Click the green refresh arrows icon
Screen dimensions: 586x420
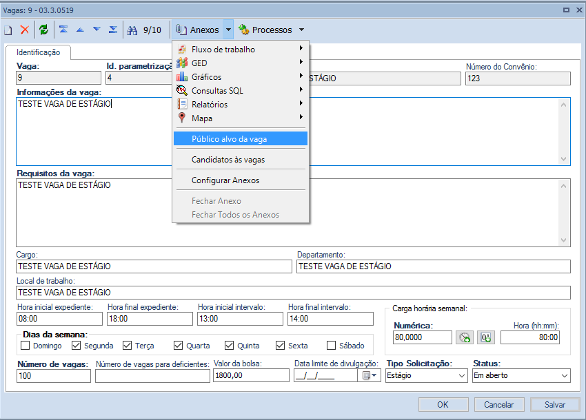43,30
